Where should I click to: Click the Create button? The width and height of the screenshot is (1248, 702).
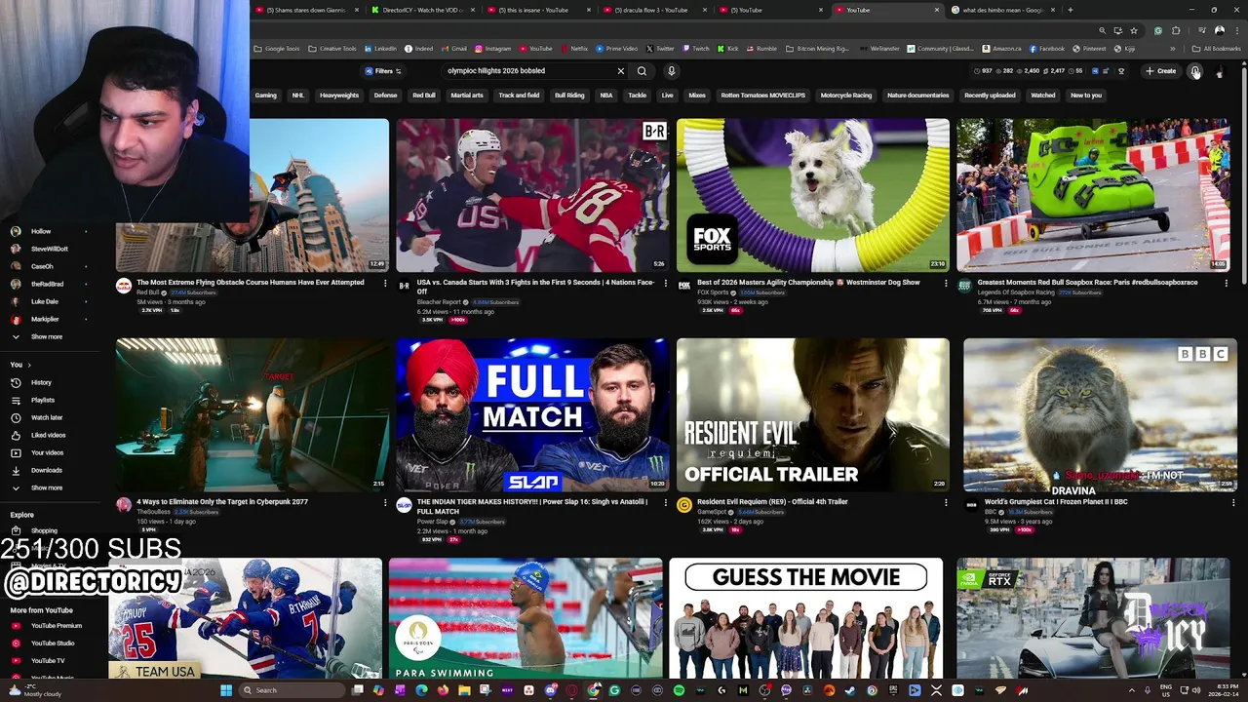[1161, 71]
